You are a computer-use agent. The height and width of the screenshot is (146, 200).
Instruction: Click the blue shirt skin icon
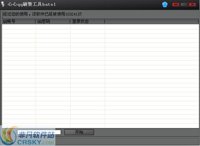[165, 4]
